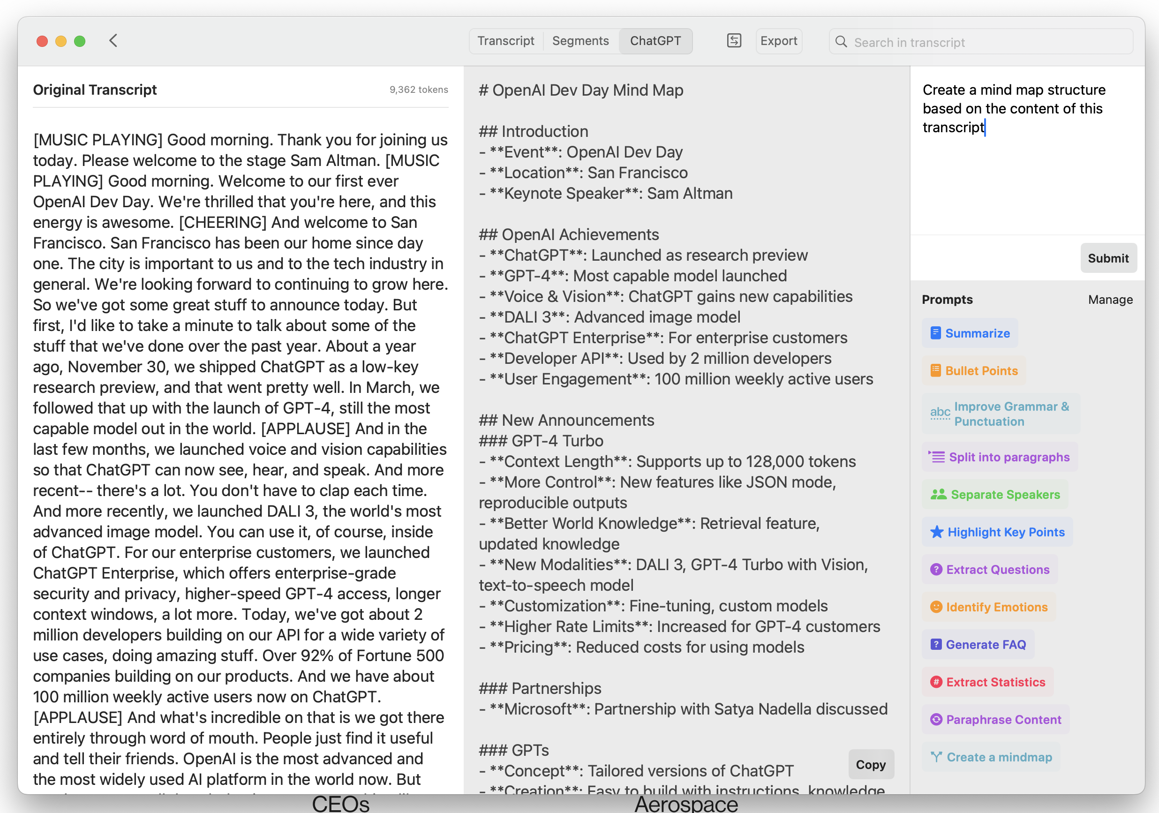The width and height of the screenshot is (1159, 813).
Task: Click the Original Transcript heading
Action: point(95,90)
